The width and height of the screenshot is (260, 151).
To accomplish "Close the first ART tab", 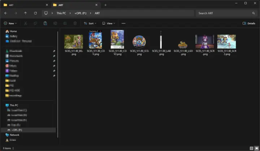I will (47, 5).
